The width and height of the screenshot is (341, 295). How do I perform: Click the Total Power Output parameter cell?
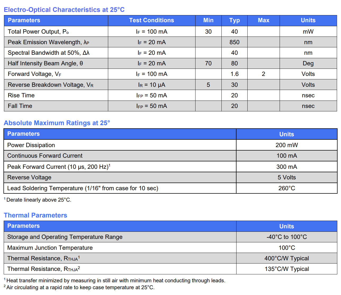point(38,32)
